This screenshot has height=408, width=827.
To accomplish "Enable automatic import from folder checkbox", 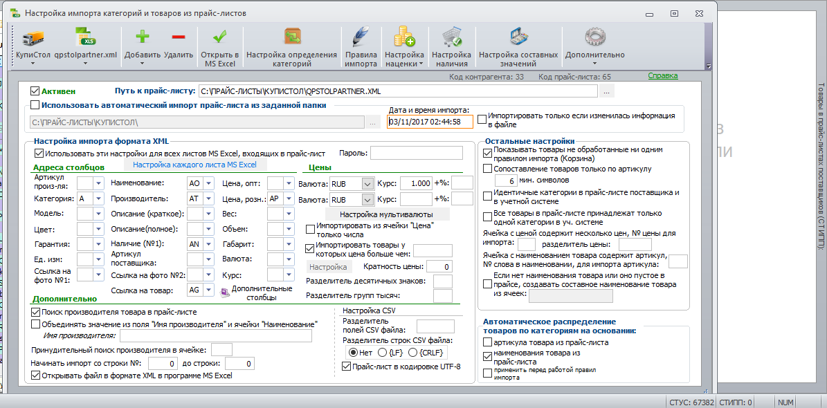I will click(x=35, y=105).
